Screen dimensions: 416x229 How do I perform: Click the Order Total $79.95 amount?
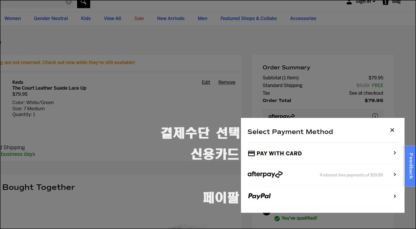pyautogui.click(x=374, y=100)
